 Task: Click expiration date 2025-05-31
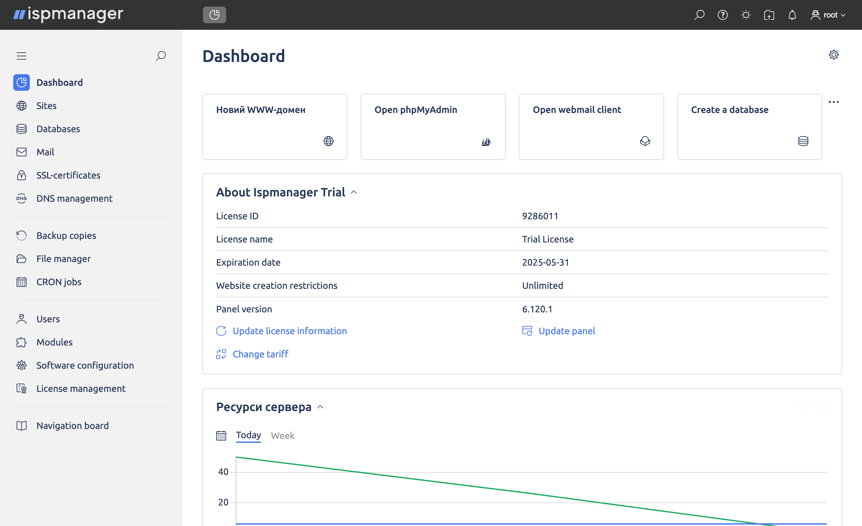coord(546,262)
